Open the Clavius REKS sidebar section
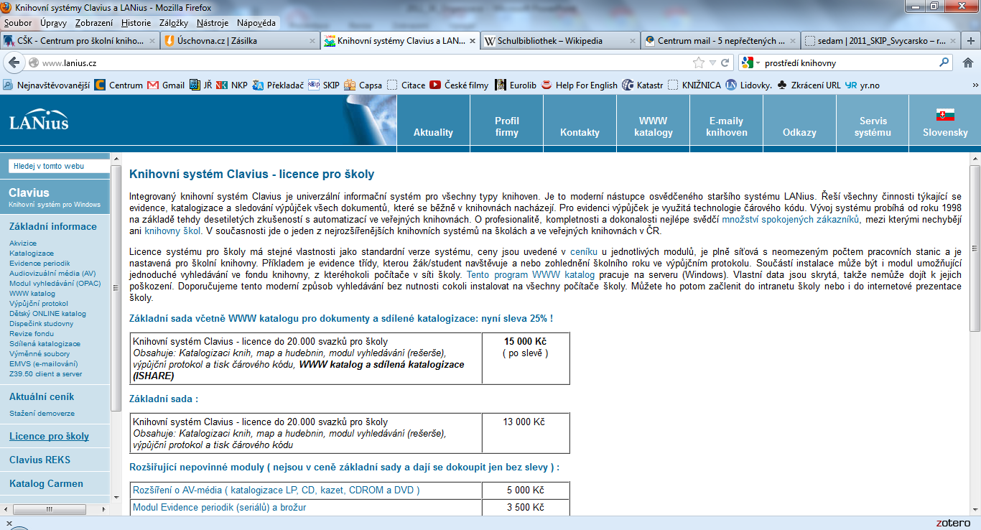The width and height of the screenshot is (981, 530). [40, 460]
